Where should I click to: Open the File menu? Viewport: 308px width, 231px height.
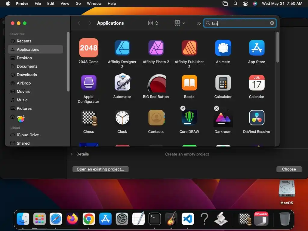(x=38, y=4)
